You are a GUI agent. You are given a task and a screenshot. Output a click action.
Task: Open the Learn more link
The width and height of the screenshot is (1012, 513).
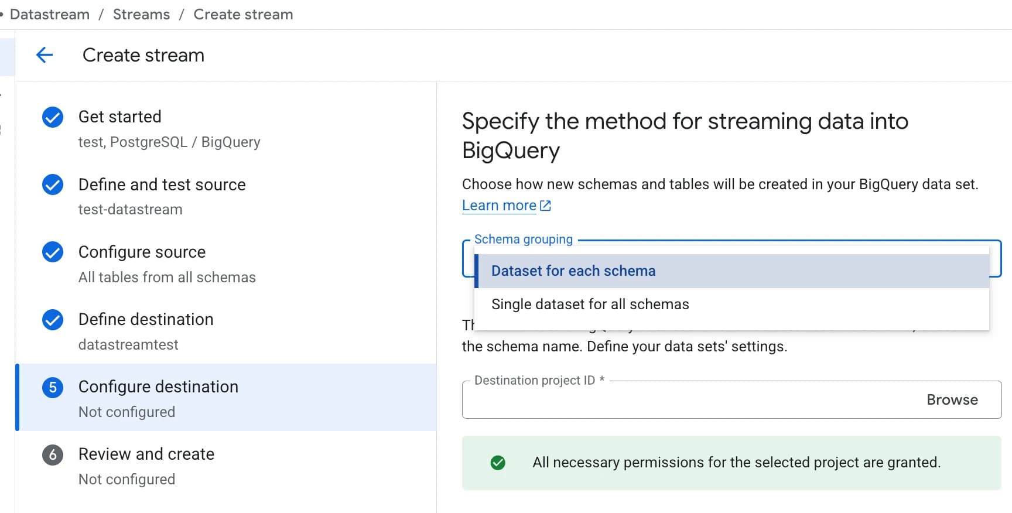(498, 205)
